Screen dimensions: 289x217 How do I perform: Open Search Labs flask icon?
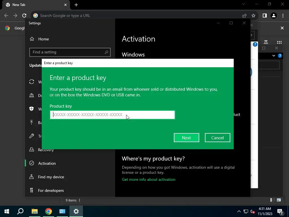266,42
